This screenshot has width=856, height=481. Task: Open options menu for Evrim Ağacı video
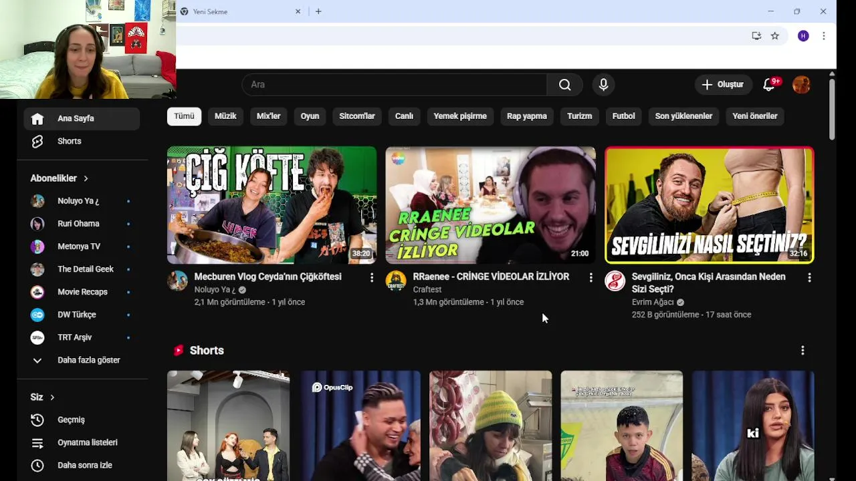(x=809, y=277)
